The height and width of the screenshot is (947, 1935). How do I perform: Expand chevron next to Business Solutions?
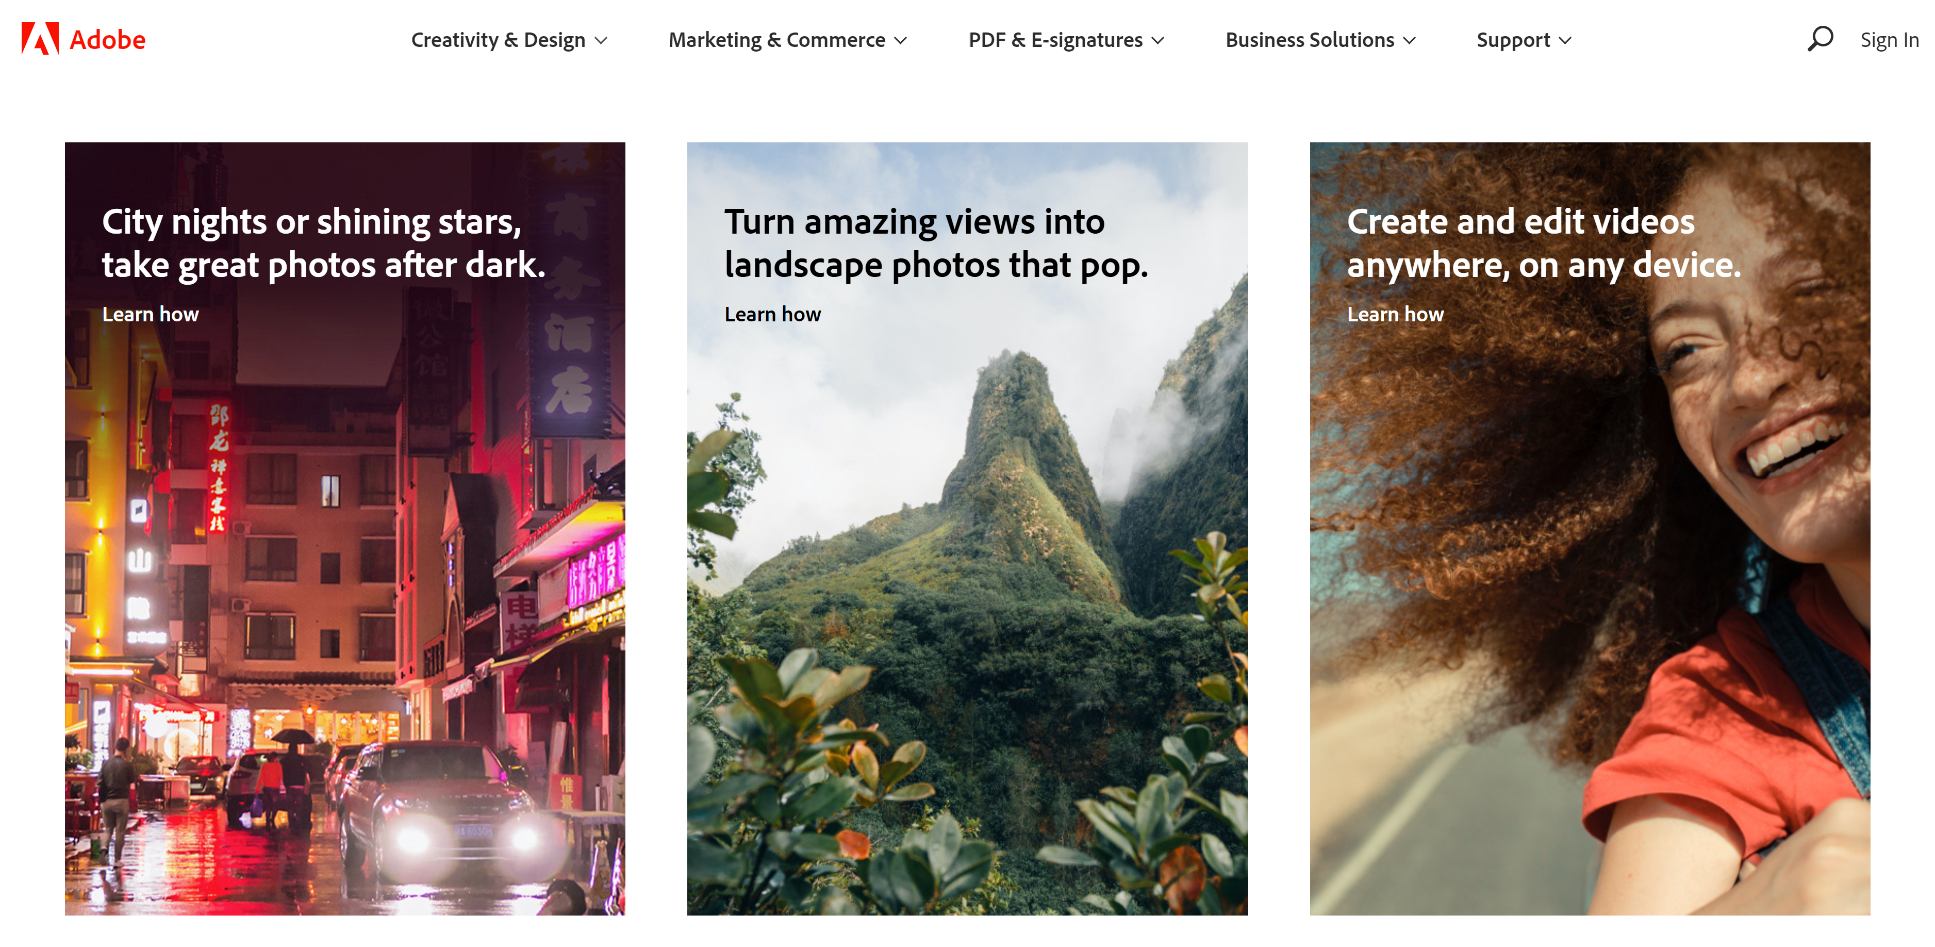[x=1409, y=41]
